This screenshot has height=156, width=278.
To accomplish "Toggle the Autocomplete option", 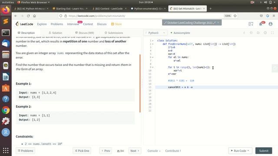I will [x=180, y=33].
